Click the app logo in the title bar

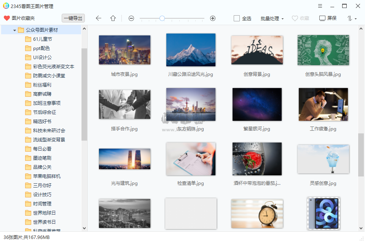5,6
